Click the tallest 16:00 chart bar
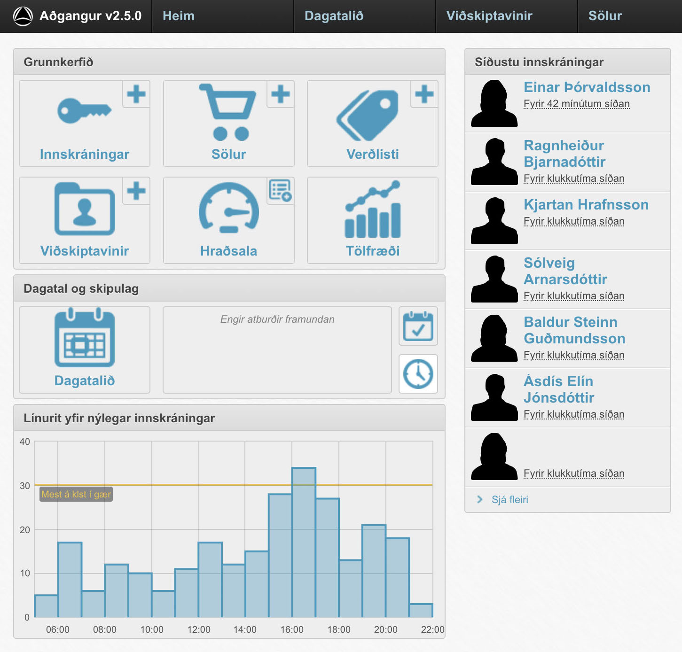Viewport: 682px width, 652px height. pyautogui.click(x=304, y=542)
